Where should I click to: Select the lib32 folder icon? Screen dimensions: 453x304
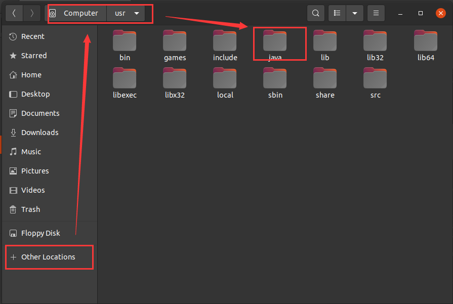pos(375,40)
